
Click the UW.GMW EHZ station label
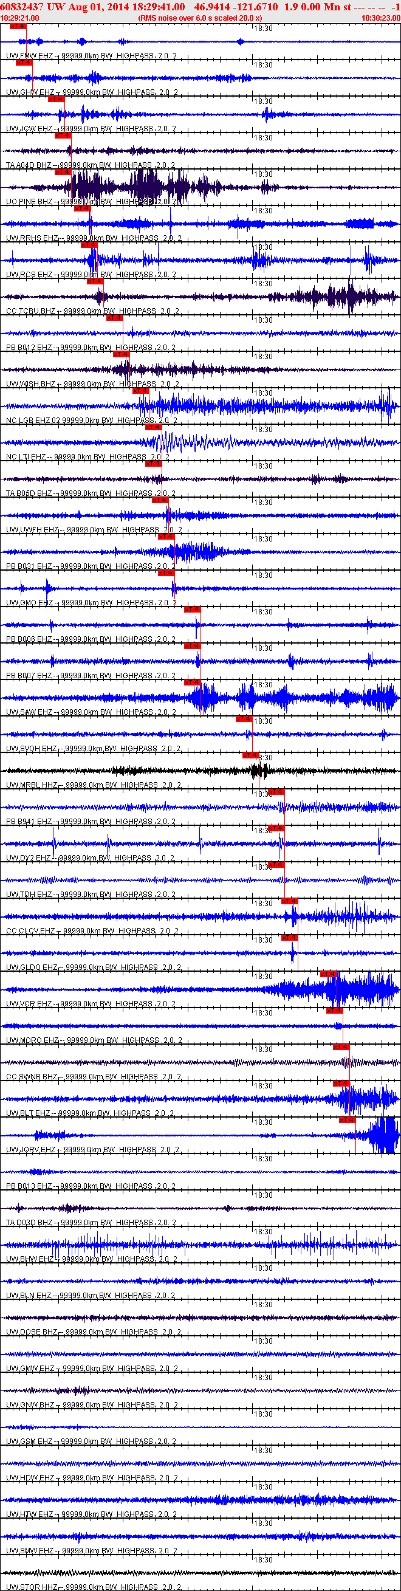coord(92,1368)
